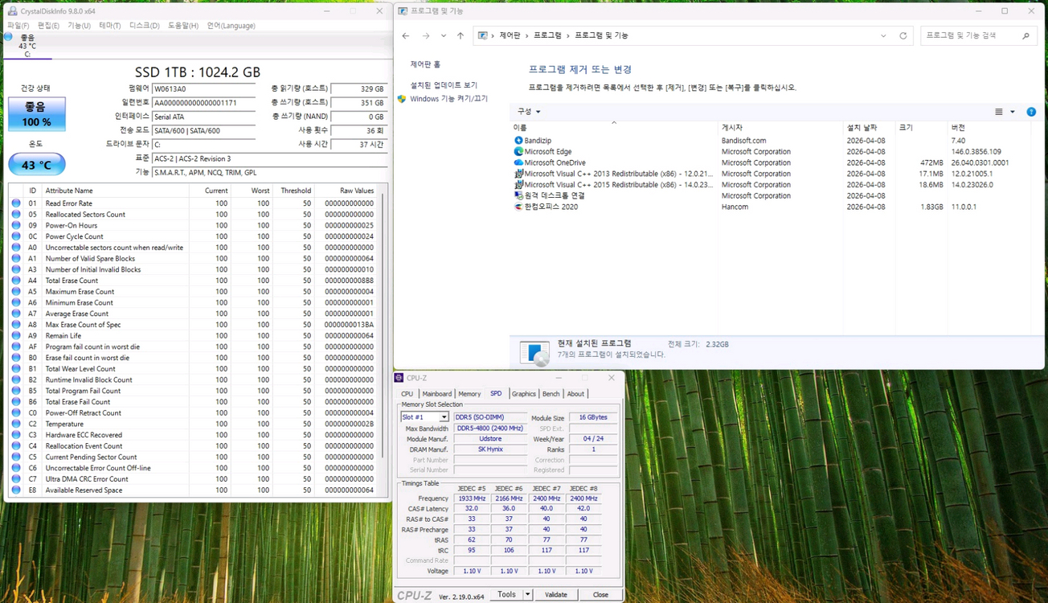Click the 프로그램 및 기능 검색 search field
The image size is (1048, 603).
click(x=971, y=36)
